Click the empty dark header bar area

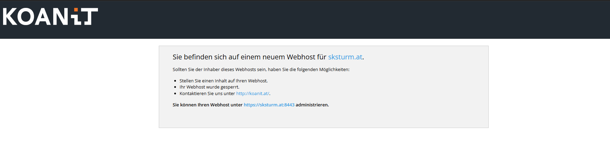pos(344,19)
